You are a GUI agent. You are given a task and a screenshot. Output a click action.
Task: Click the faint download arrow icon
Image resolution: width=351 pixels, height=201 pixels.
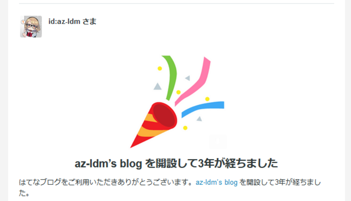tap(218, 141)
